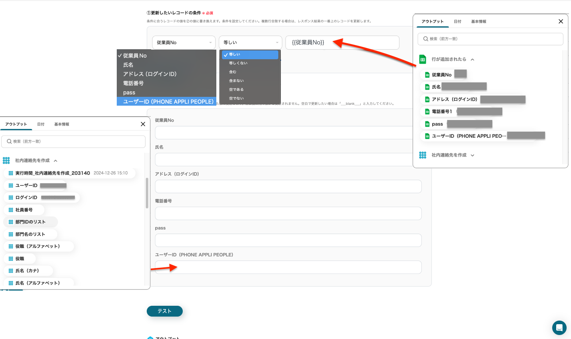571x339 pixels.
Task: Insert 役職 output from left panel
Action: [x=20, y=259]
